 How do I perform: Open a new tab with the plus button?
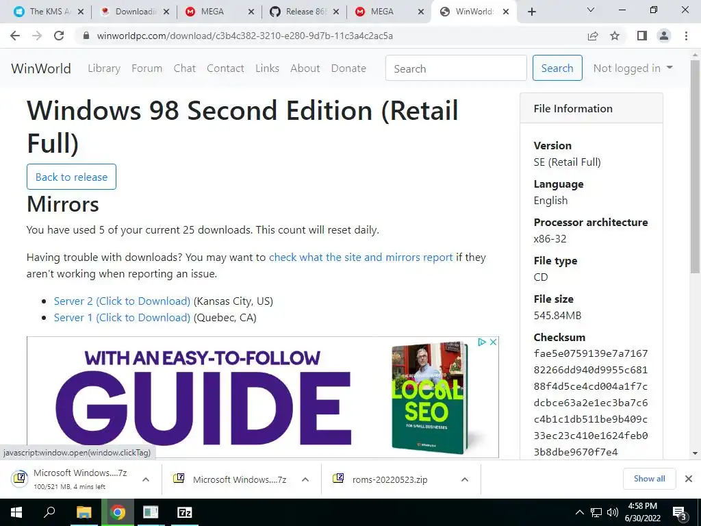pyautogui.click(x=531, y=12)
